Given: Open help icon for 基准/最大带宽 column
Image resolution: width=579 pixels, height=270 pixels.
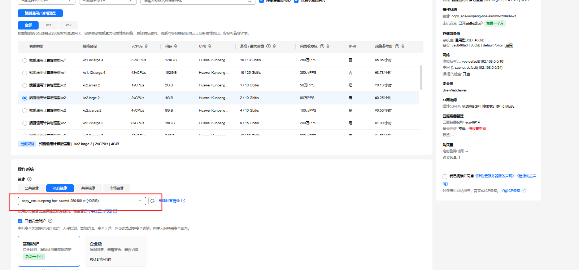Looking at the screenshot, I should [269, 46].
